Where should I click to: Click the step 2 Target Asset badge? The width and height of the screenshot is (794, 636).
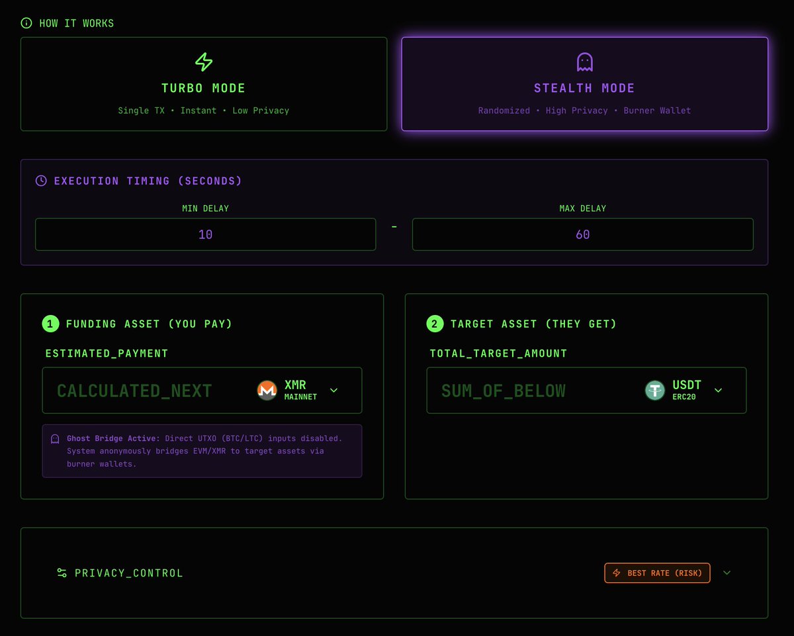[435, 324]
